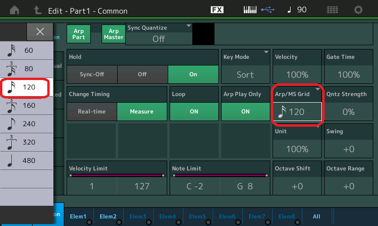Open the keyboard/USB connection icon
This screenshot has width=378, height=226.
(x=258, y=10)
